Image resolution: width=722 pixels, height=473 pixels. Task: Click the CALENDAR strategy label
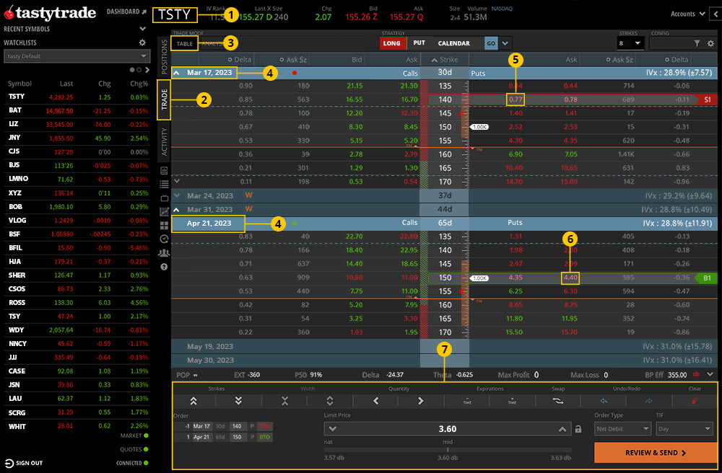coord(454,43)
